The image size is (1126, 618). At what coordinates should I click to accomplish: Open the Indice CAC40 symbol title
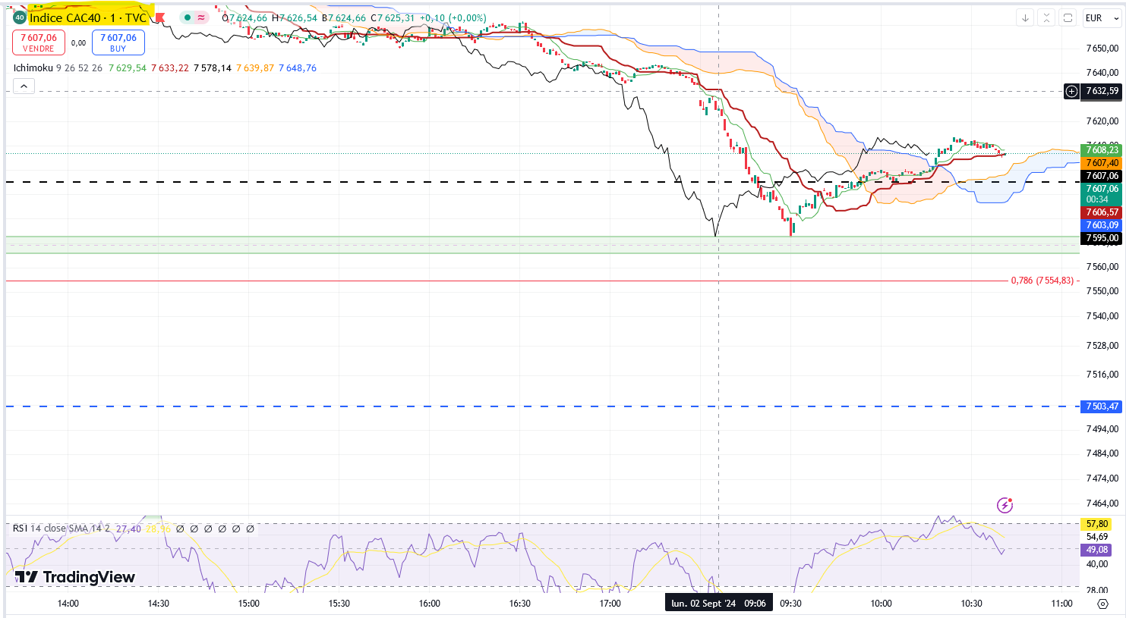pos(88,17)
